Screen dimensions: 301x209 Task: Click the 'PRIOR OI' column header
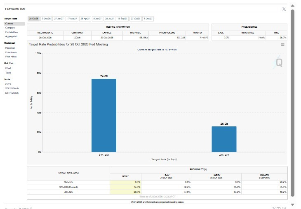pyautogui.click(x=198, y=33)
